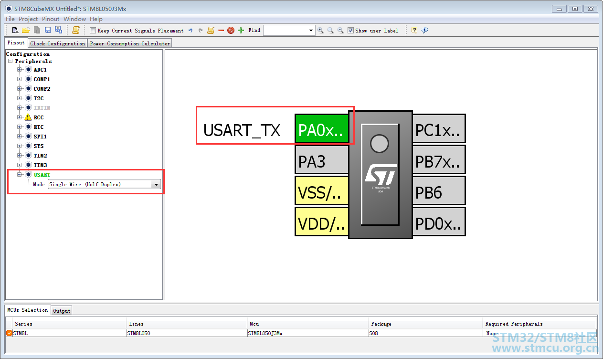Click the PC1 pin
This screenshot has height=359, width=603.
click(439, 129)
